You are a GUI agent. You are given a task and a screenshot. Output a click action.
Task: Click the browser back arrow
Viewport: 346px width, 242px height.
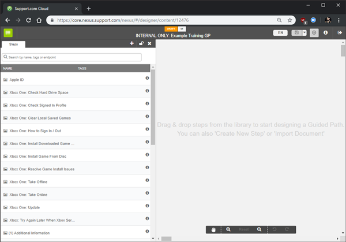pyautogui.click(x=7, y=20)
